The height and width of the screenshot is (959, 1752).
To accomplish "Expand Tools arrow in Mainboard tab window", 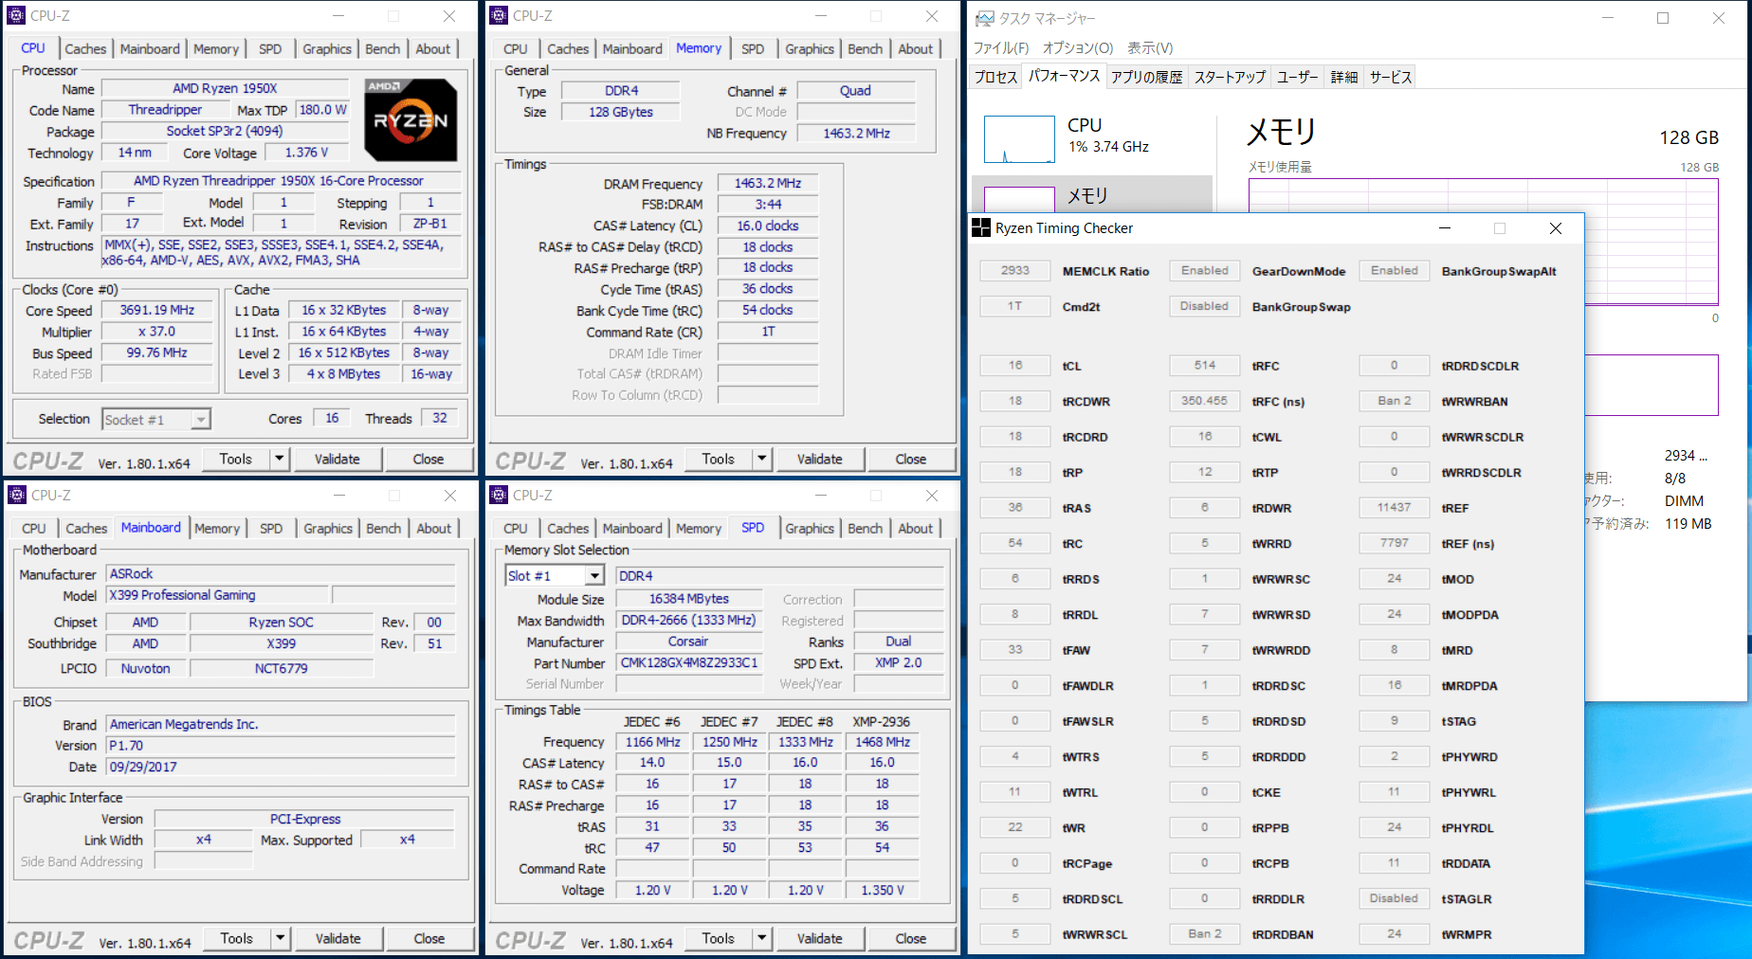I will (x=280, y=938).
